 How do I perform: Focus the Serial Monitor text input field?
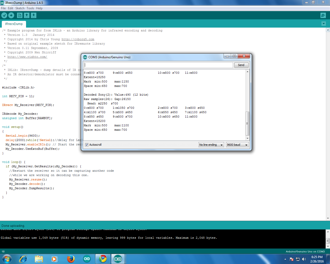click(x=159, y=65)
